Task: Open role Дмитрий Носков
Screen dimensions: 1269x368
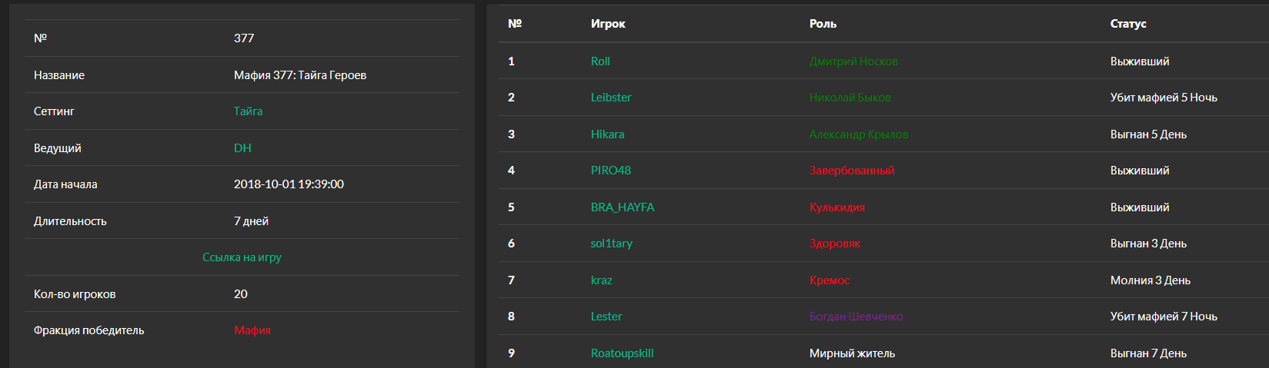Action: point(853,61)
